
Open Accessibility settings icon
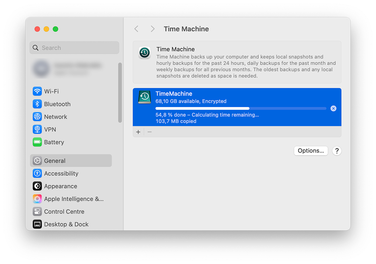(37, 174)
